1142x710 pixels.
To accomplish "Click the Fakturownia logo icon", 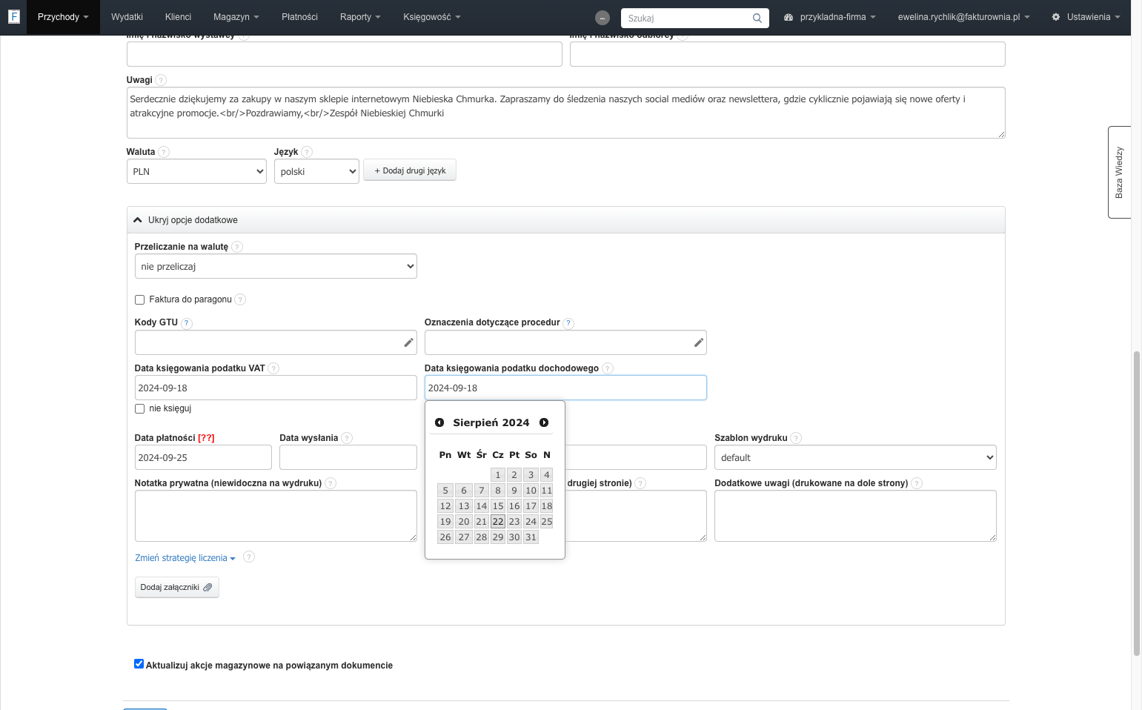I will 13,16.
